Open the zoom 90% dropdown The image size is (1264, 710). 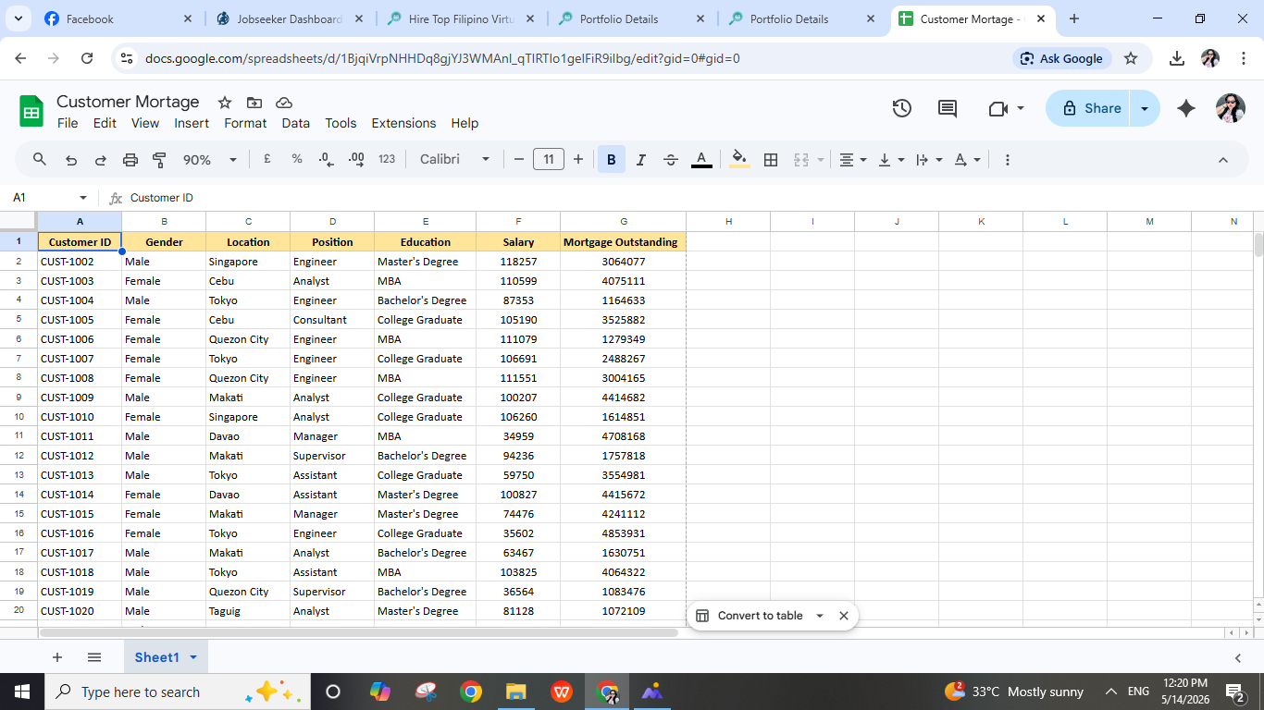[x=210, y=160]
